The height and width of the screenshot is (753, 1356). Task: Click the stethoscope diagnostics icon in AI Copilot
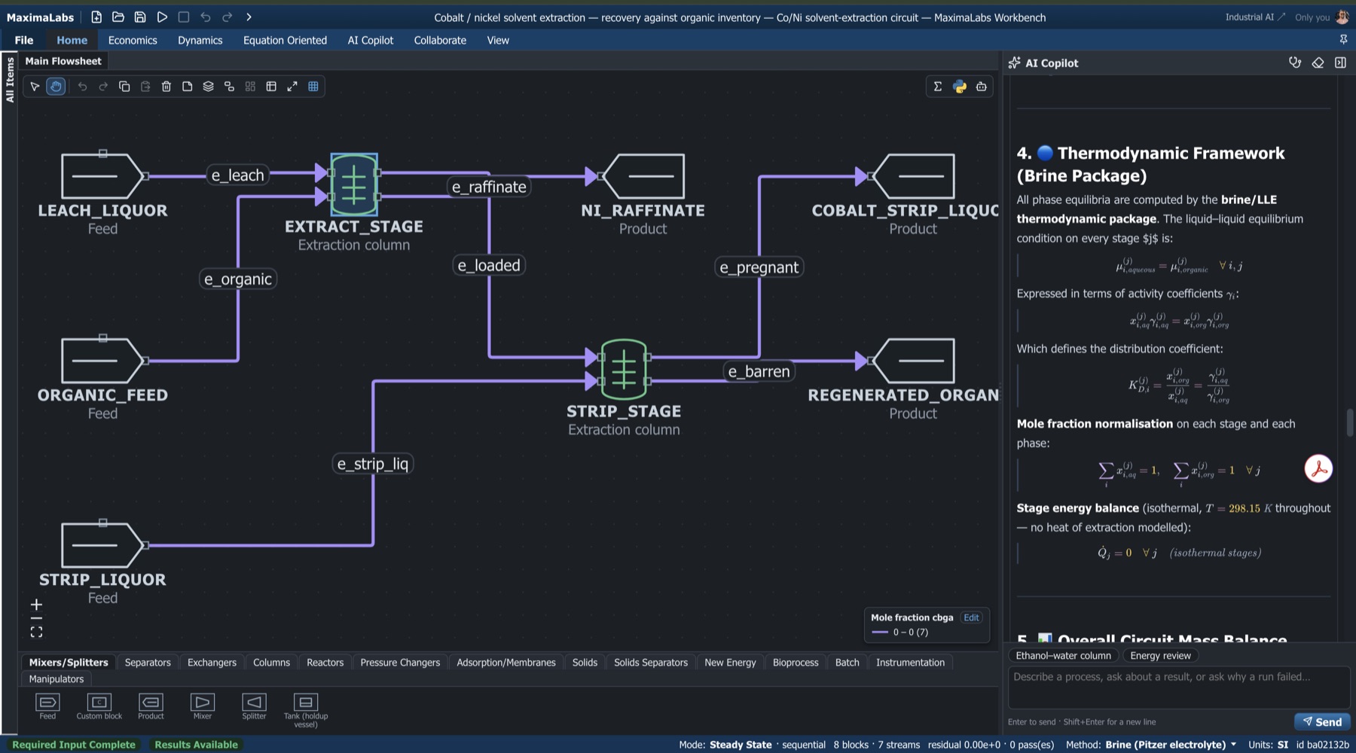click(1295, 62)
